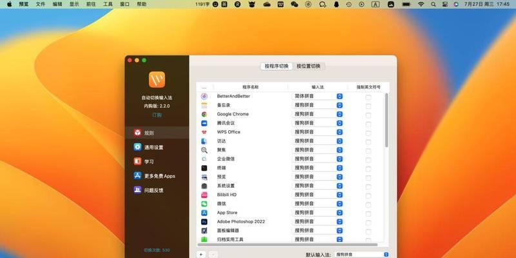This screenshot has width=516, height=258.
Task: Open the 默认输入法 dropdown
Action: click(362, 254)
